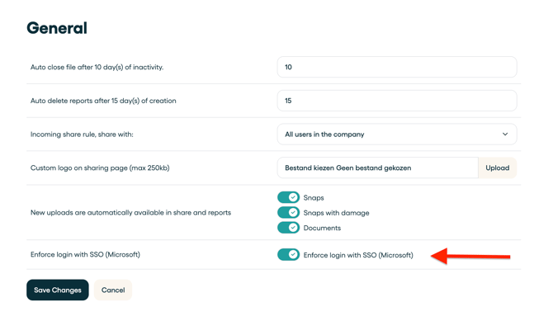Click Save Changes button
The image size is (553, 321).
pyautogui.click(x=58, y=290)
